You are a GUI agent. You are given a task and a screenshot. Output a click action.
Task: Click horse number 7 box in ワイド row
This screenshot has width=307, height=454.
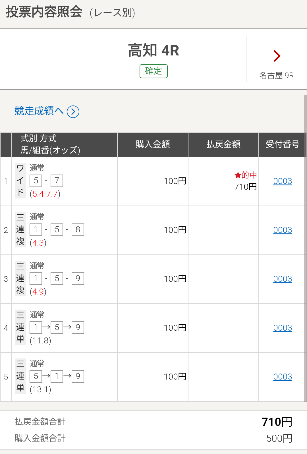click(57, 181)
